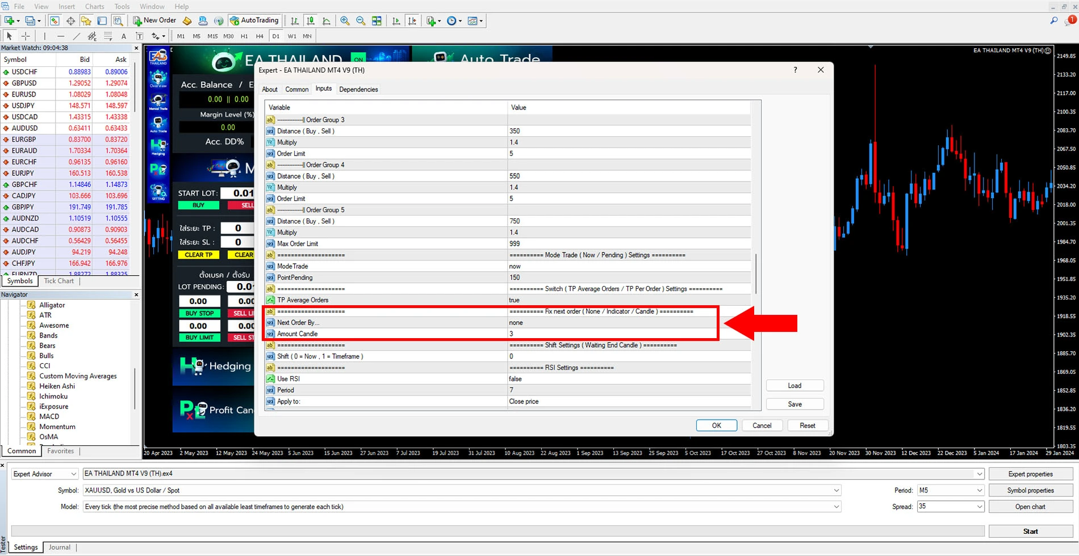Screen dimensions: 1079x556
Task: Click the inputs list vertical scrollbar
Action: 755,273
